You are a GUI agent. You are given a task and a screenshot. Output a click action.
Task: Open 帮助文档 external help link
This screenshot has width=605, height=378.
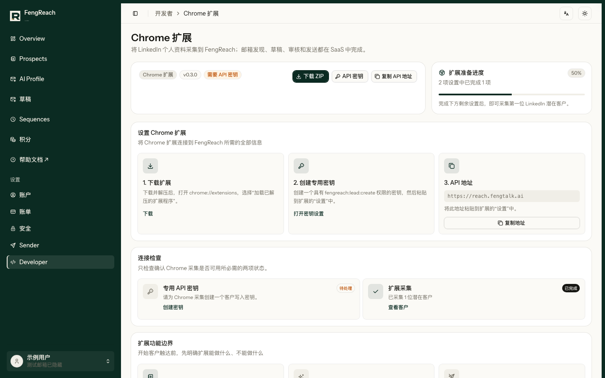click(x=60, y=160)
